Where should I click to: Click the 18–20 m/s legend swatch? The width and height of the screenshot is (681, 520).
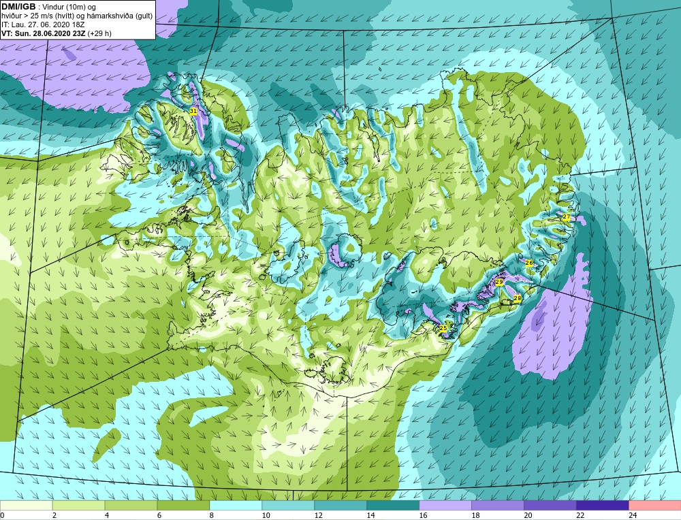498,505
